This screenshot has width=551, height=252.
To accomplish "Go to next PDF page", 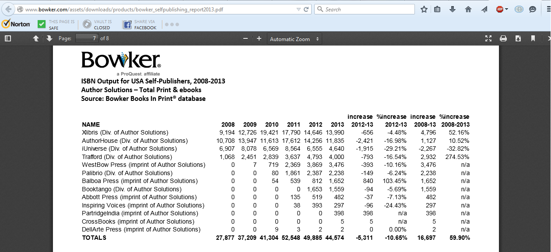I will [x=49, y=38].
